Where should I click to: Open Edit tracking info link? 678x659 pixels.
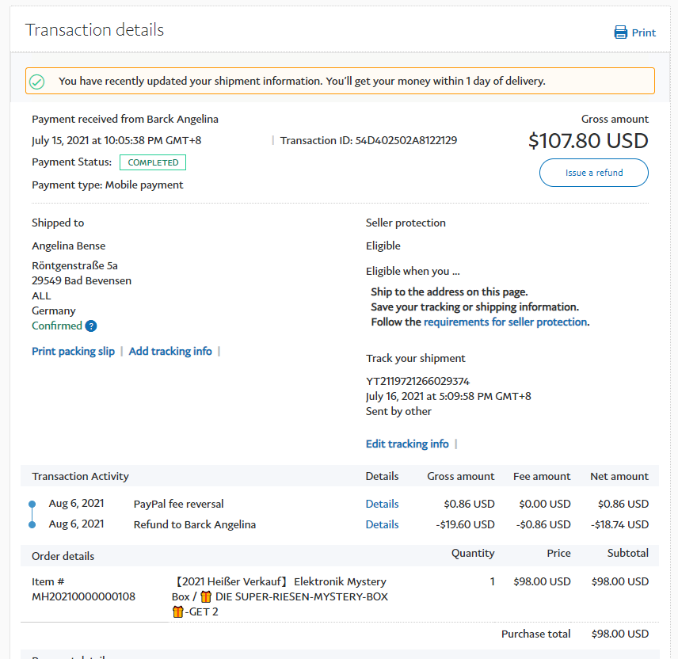point(407,444)
